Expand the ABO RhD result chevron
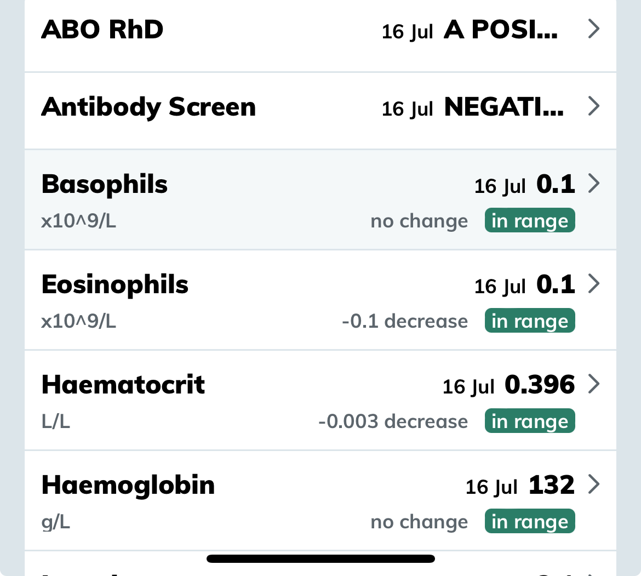Screen dimensions: 641x576 click(x=593, y=29)
